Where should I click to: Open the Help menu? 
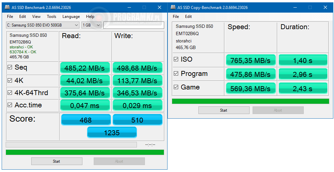pos(90,17)
